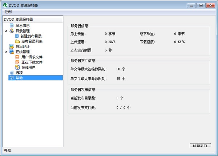Click the 总上传量 label
Viewport: 218px width, 156px height.
click(x=78, y=34)
